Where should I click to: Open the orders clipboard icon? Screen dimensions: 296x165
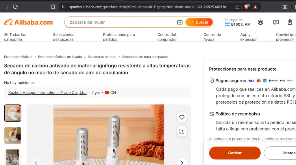coord(290,22)
